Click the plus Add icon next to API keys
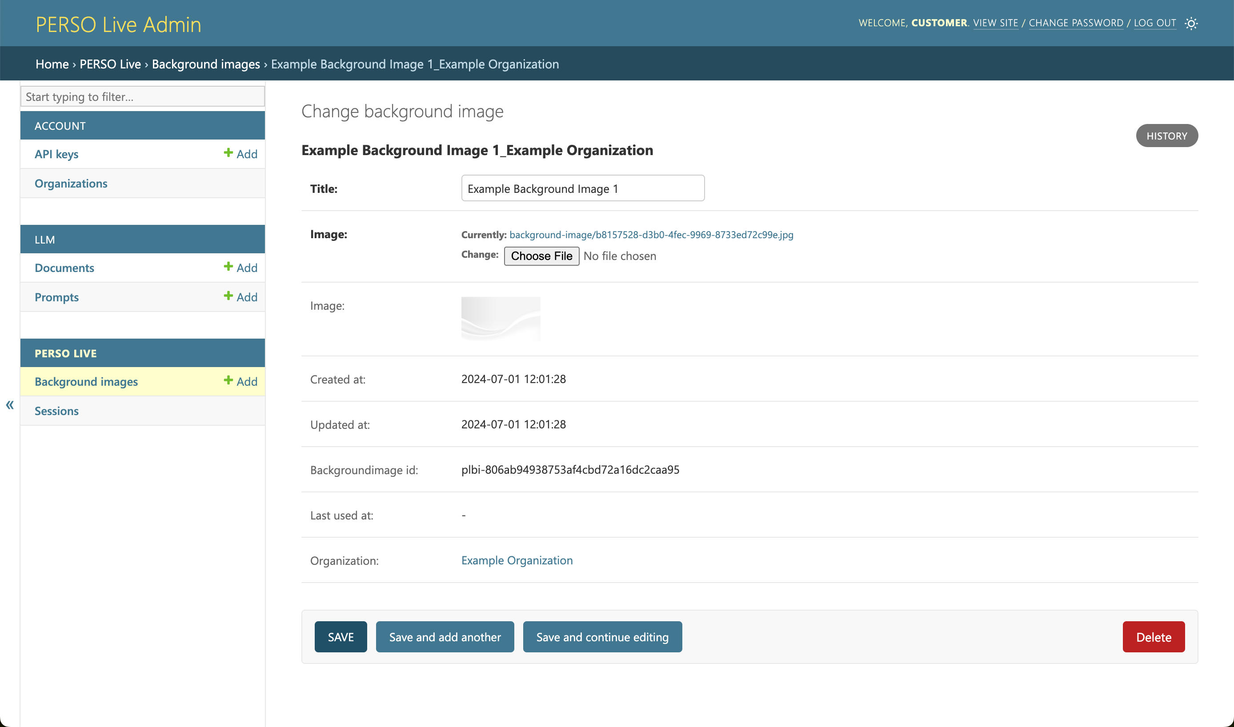Image resolution: width=1234 pixels, height=727 pixels. pyautogui.click(x=240, y=154)
